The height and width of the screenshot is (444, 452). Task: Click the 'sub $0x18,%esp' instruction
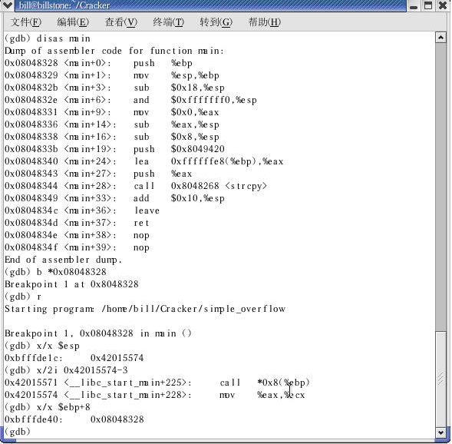179,88
